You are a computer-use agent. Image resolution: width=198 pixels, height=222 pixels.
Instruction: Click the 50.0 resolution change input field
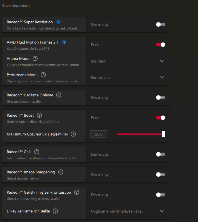(99, 134)
